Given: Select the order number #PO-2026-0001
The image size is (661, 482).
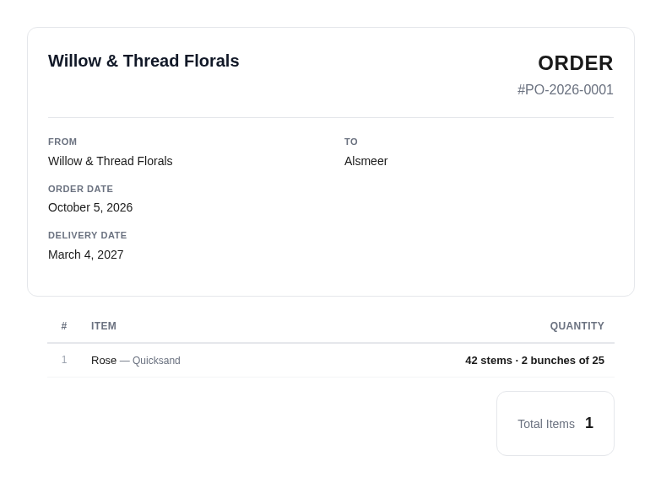Looking at the screenshot, I should click(566, 89).
